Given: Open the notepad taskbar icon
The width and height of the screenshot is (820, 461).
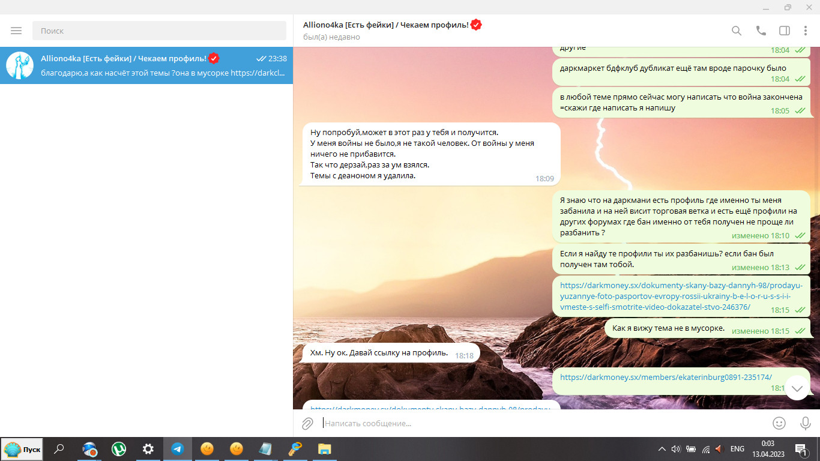Looking at the screenshot, I should [265, 449].
